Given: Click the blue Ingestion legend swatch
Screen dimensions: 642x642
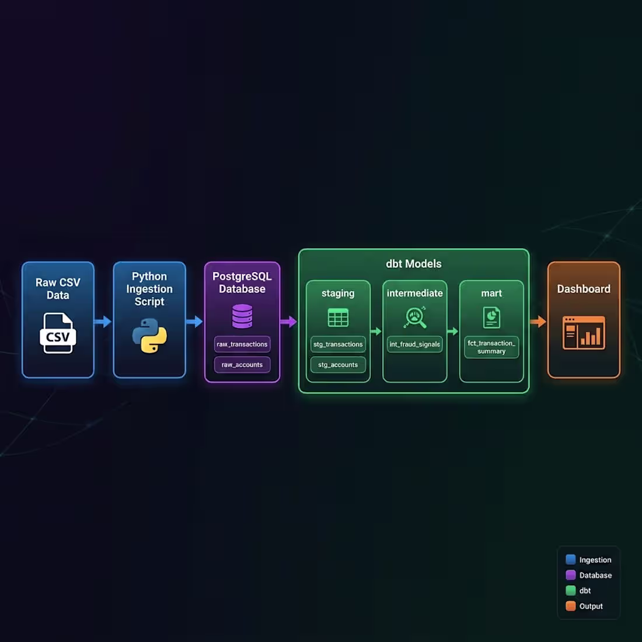Looking at the screenshot, I should [570, 559].
